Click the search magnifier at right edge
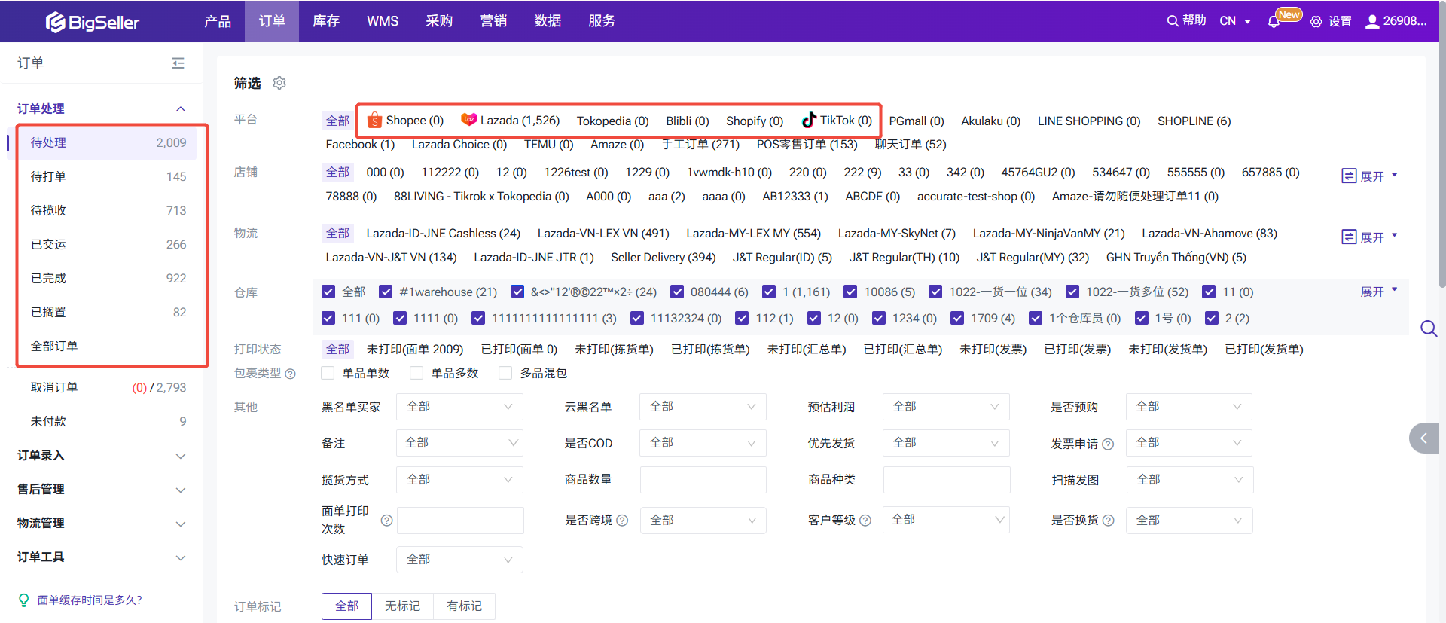Screen dimensions: 1446x623 (x=1428, y=328)
